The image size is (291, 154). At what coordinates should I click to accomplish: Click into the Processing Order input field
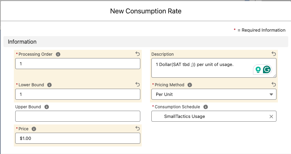pos(77,64)
